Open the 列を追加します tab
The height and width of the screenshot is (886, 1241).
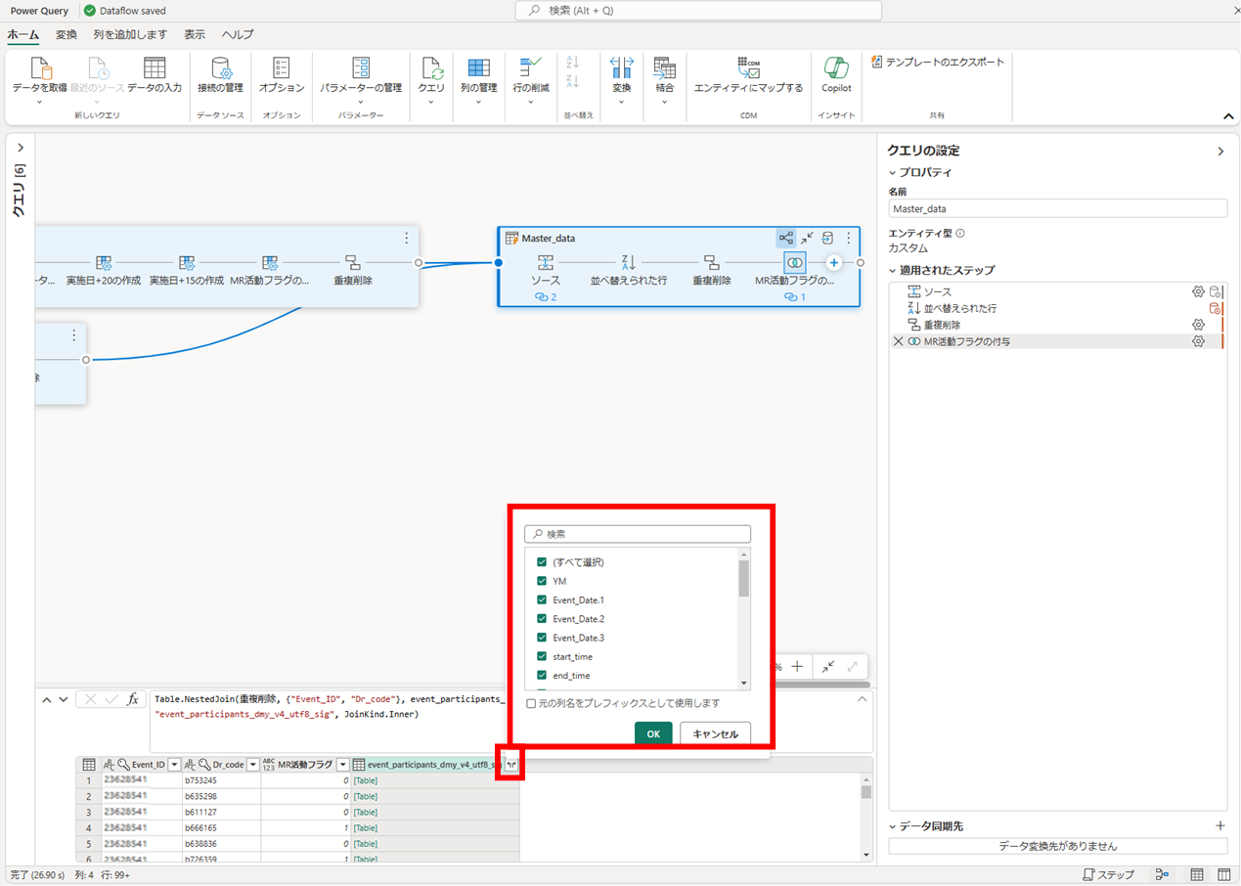[130, 34]
